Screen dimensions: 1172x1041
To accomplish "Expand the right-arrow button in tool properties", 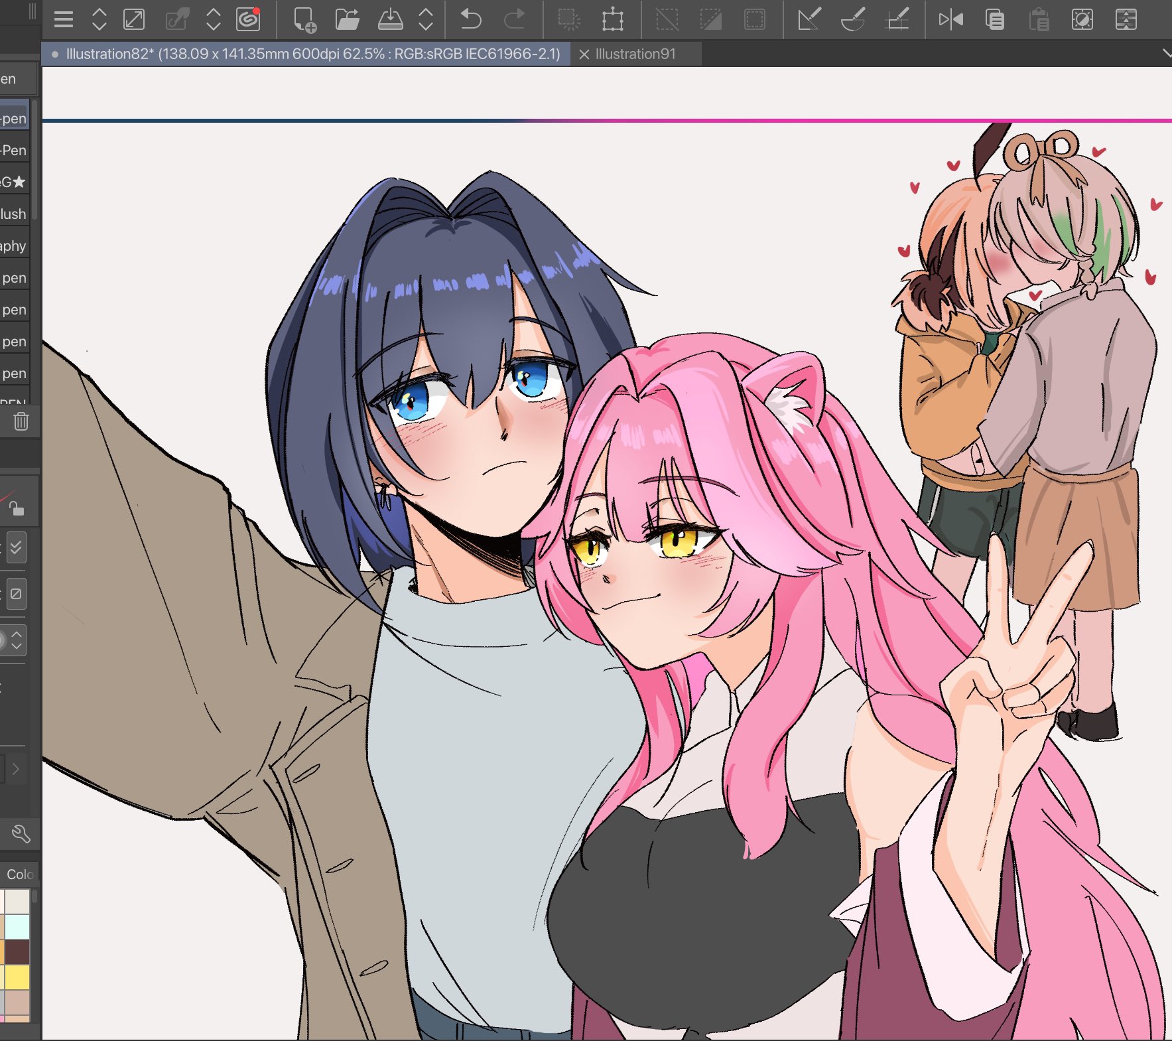I will point(16,769).
